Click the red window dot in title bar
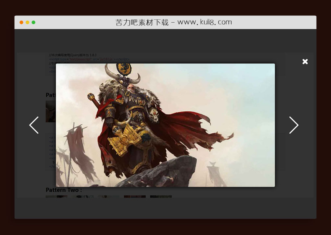 (x=21, y=22)
